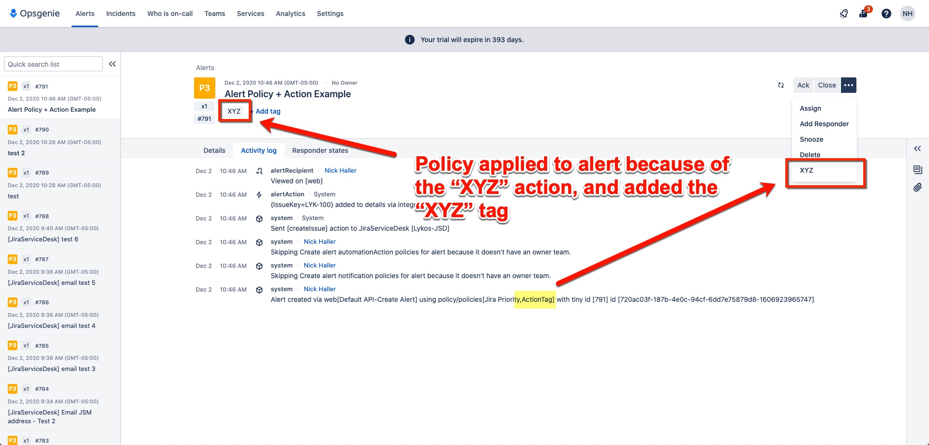
Task: Open the help question-mark icon
Action: click(886, 13)
